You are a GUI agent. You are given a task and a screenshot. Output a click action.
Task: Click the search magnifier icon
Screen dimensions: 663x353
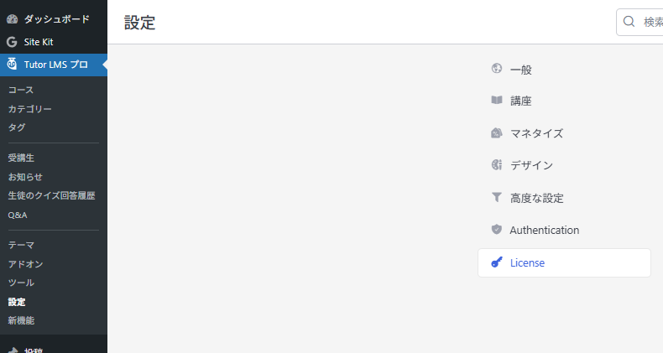click(629, 23)
